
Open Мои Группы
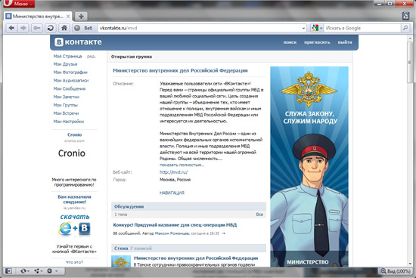[x=66, y=105]
